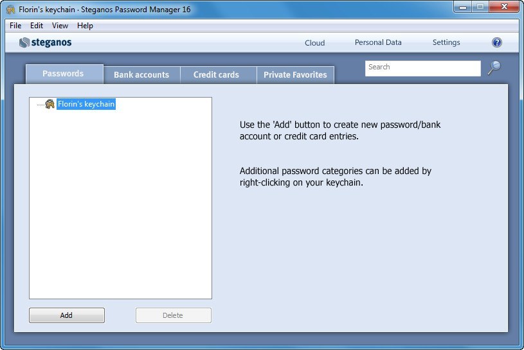
Task: Open the Help menu
Action: (85, 26)
